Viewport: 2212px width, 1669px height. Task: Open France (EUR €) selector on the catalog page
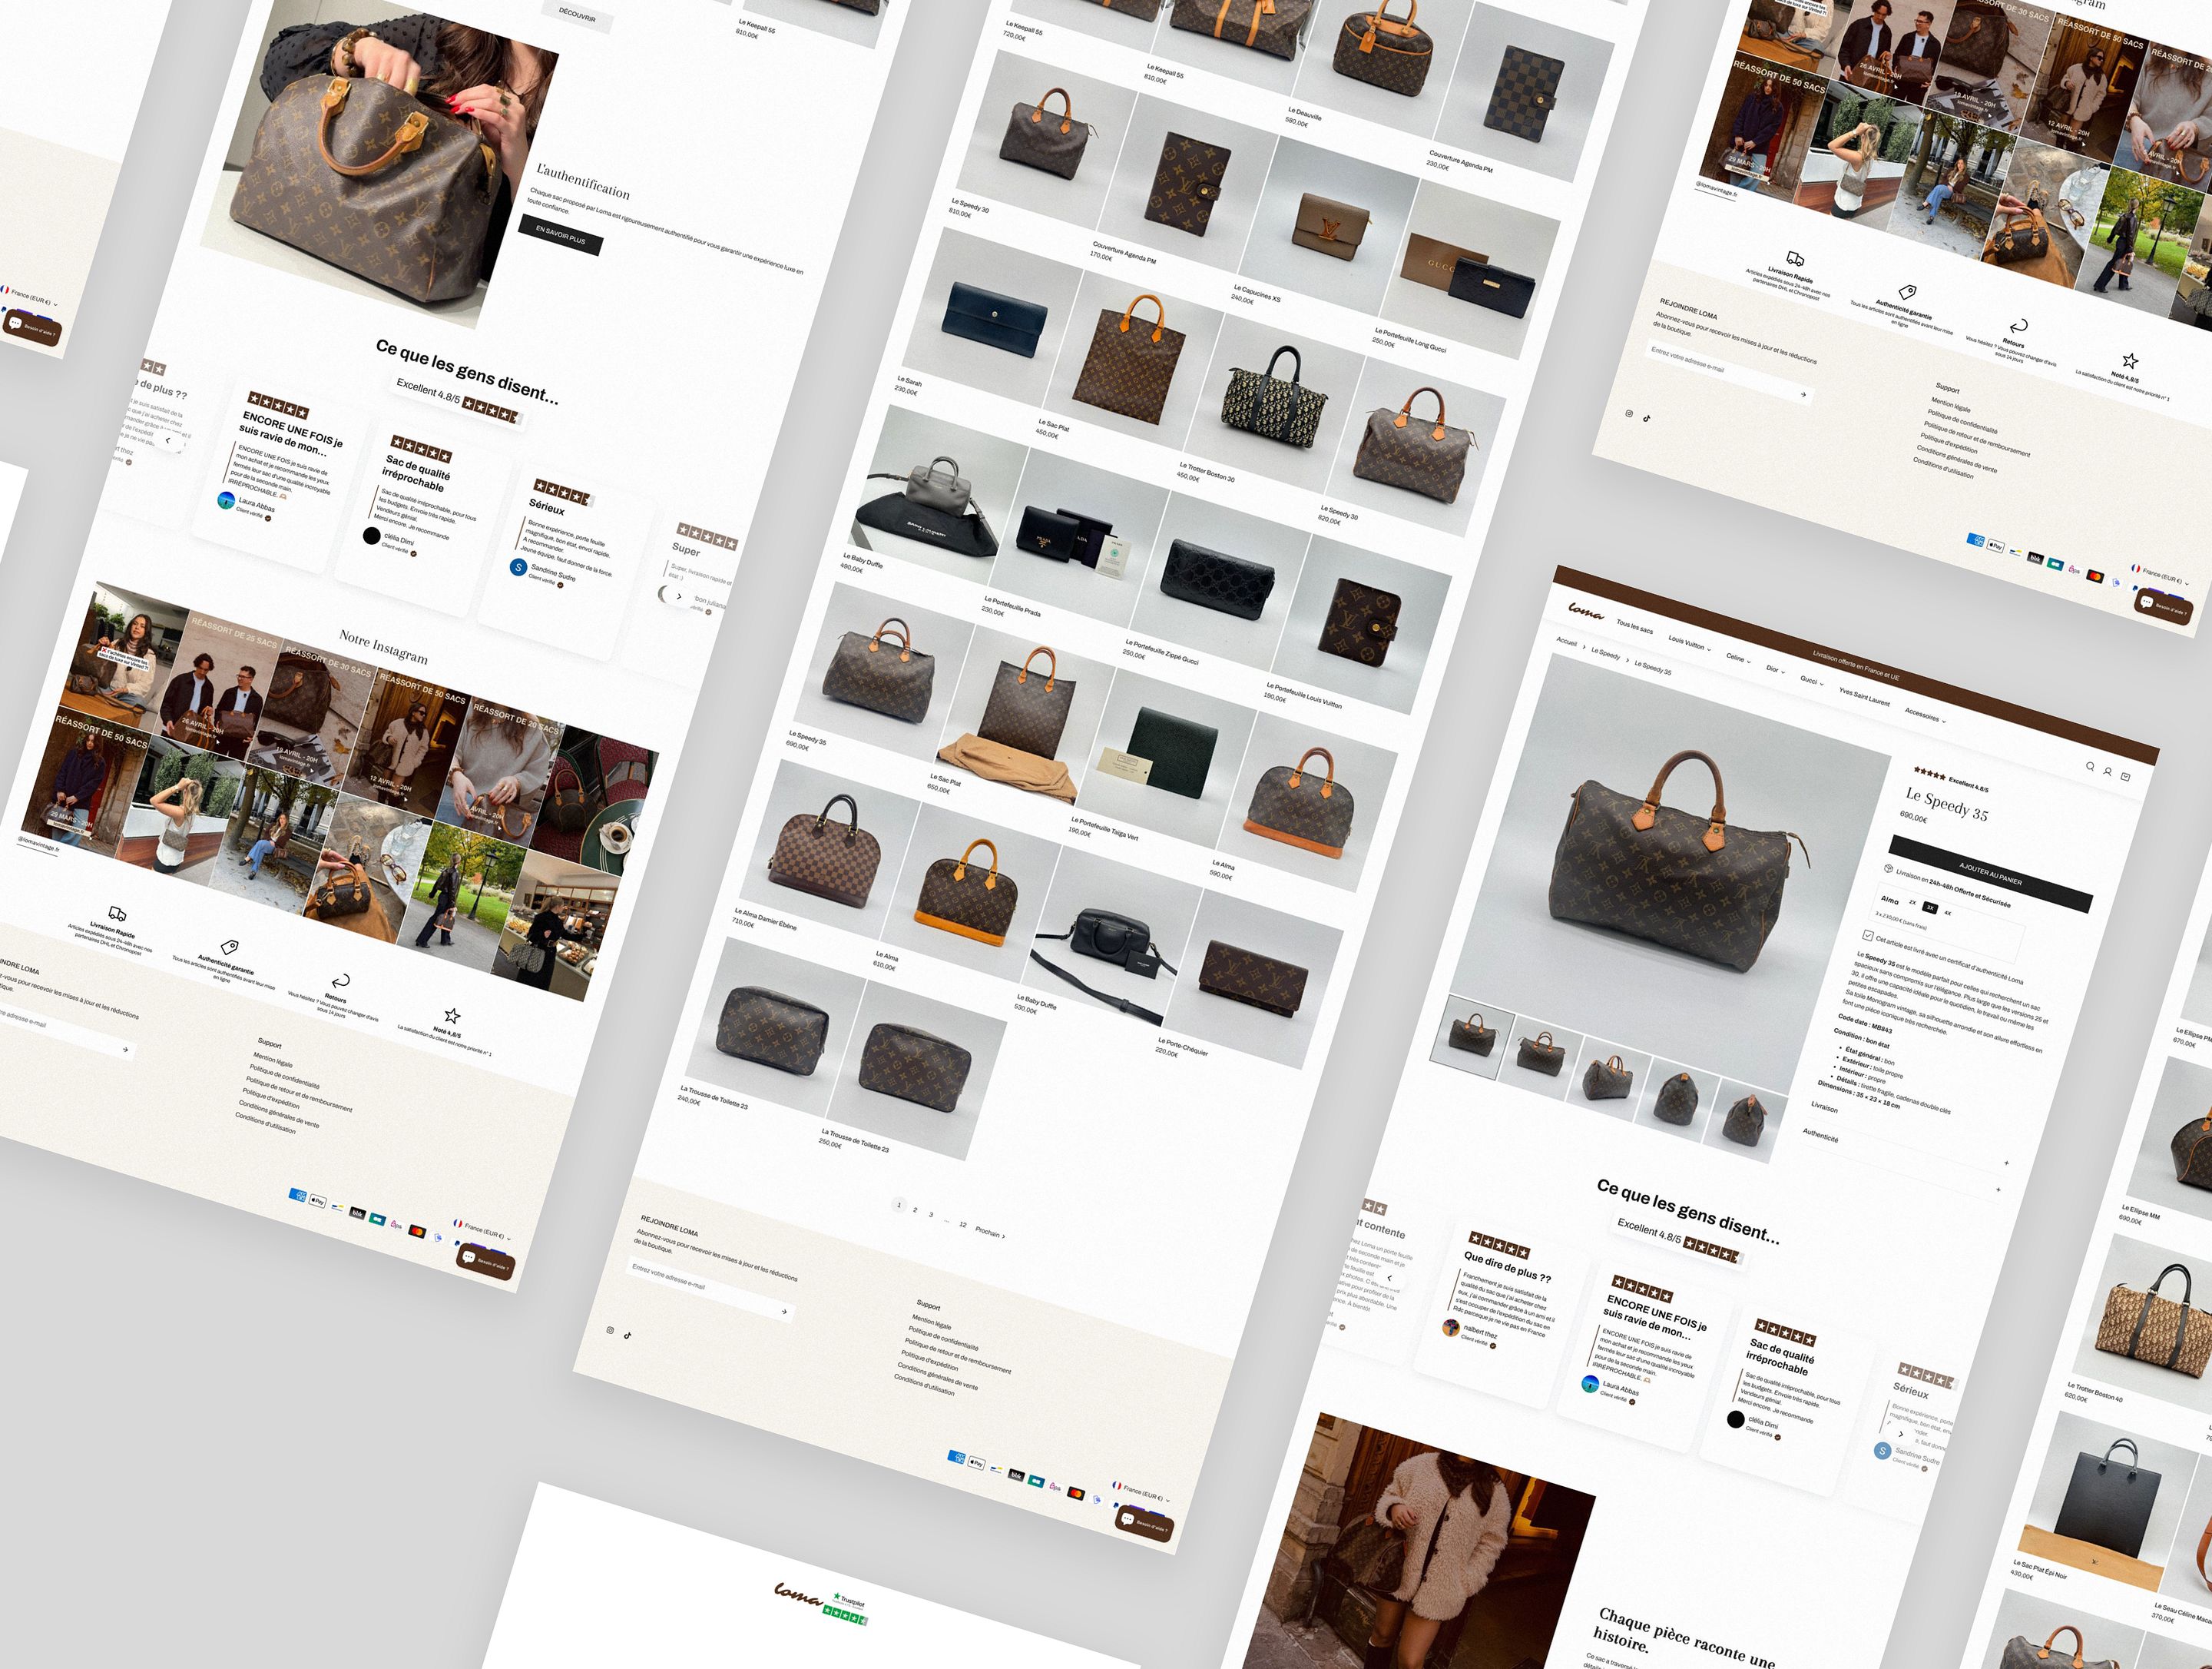[x=1141, y=1492]
